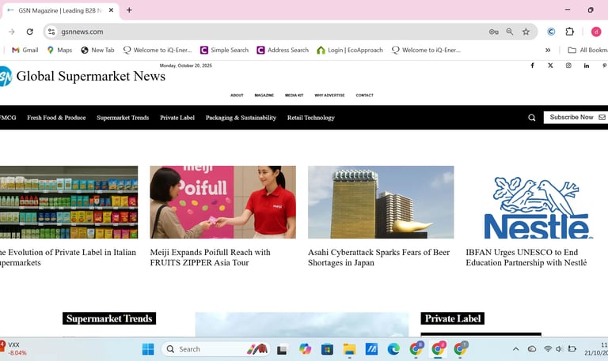Open the Login | EcoApproach bookmark
Image resolution: width=608 pixels, height=361 pixels.
(350, 50)
